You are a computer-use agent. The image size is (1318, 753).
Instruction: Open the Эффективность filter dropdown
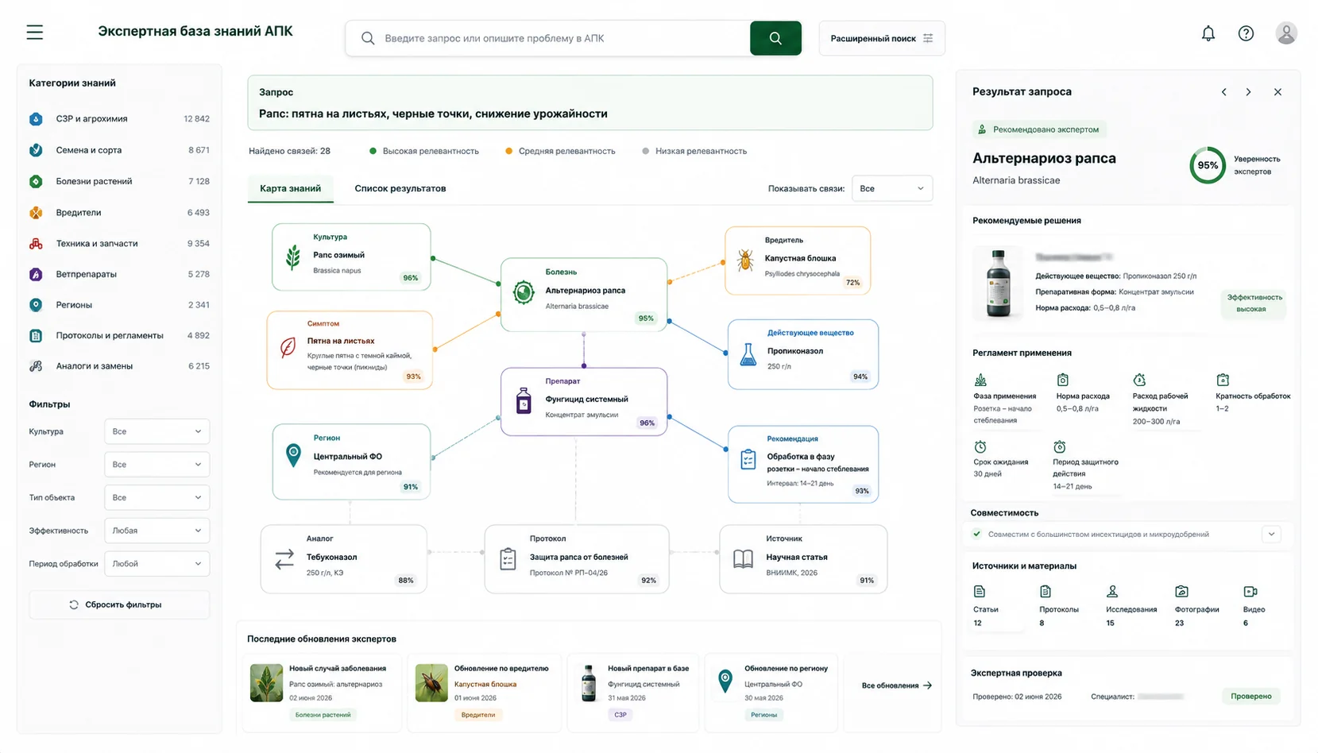(157, 531)
